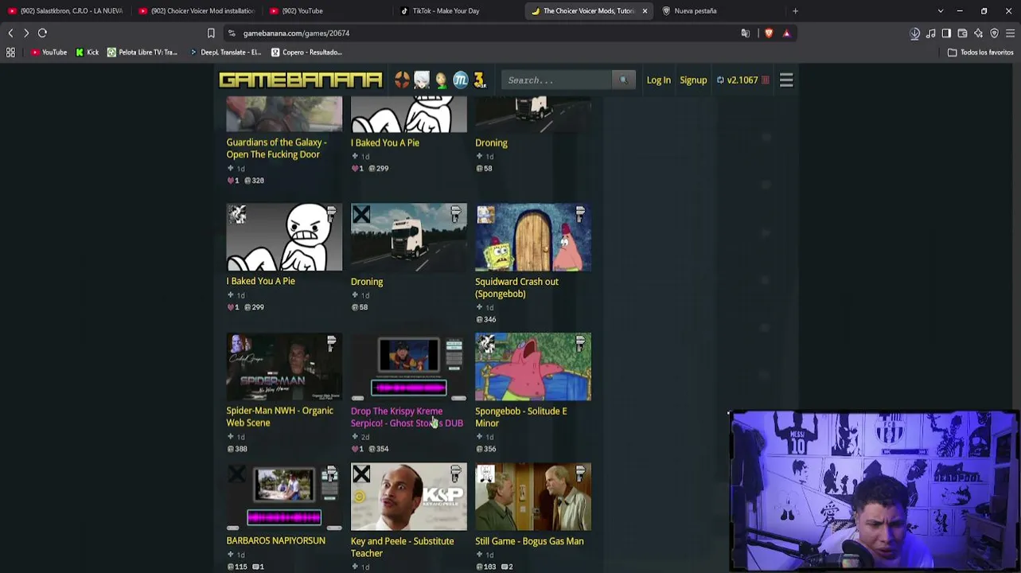Open the Brave Shields lion icon

[769, 33]
